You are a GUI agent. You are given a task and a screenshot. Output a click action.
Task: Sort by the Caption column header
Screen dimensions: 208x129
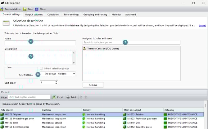(x=61, y=110)
